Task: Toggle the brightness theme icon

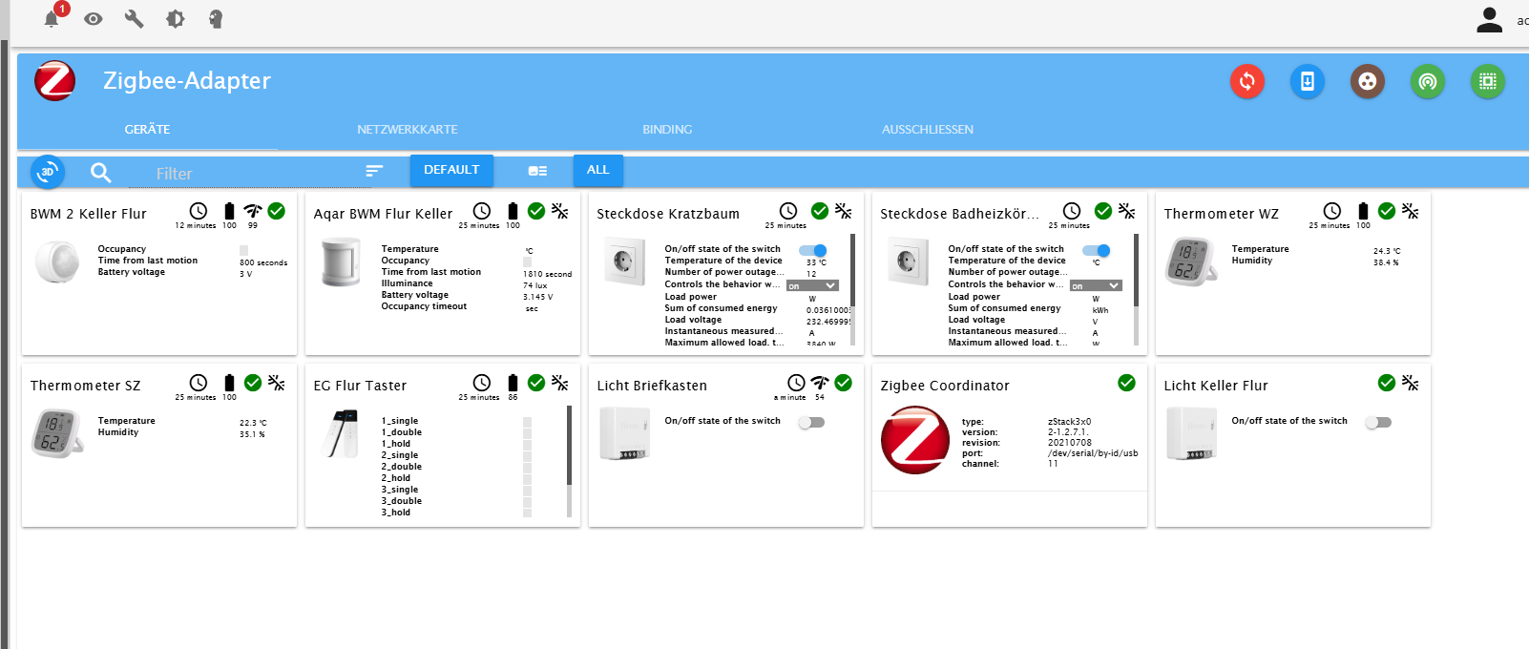Action: click(176, 18)
